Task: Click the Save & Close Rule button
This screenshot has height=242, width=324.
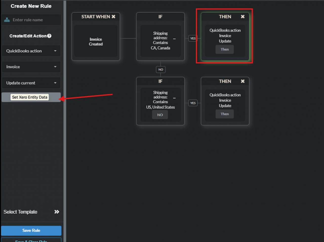Action: 31,240
